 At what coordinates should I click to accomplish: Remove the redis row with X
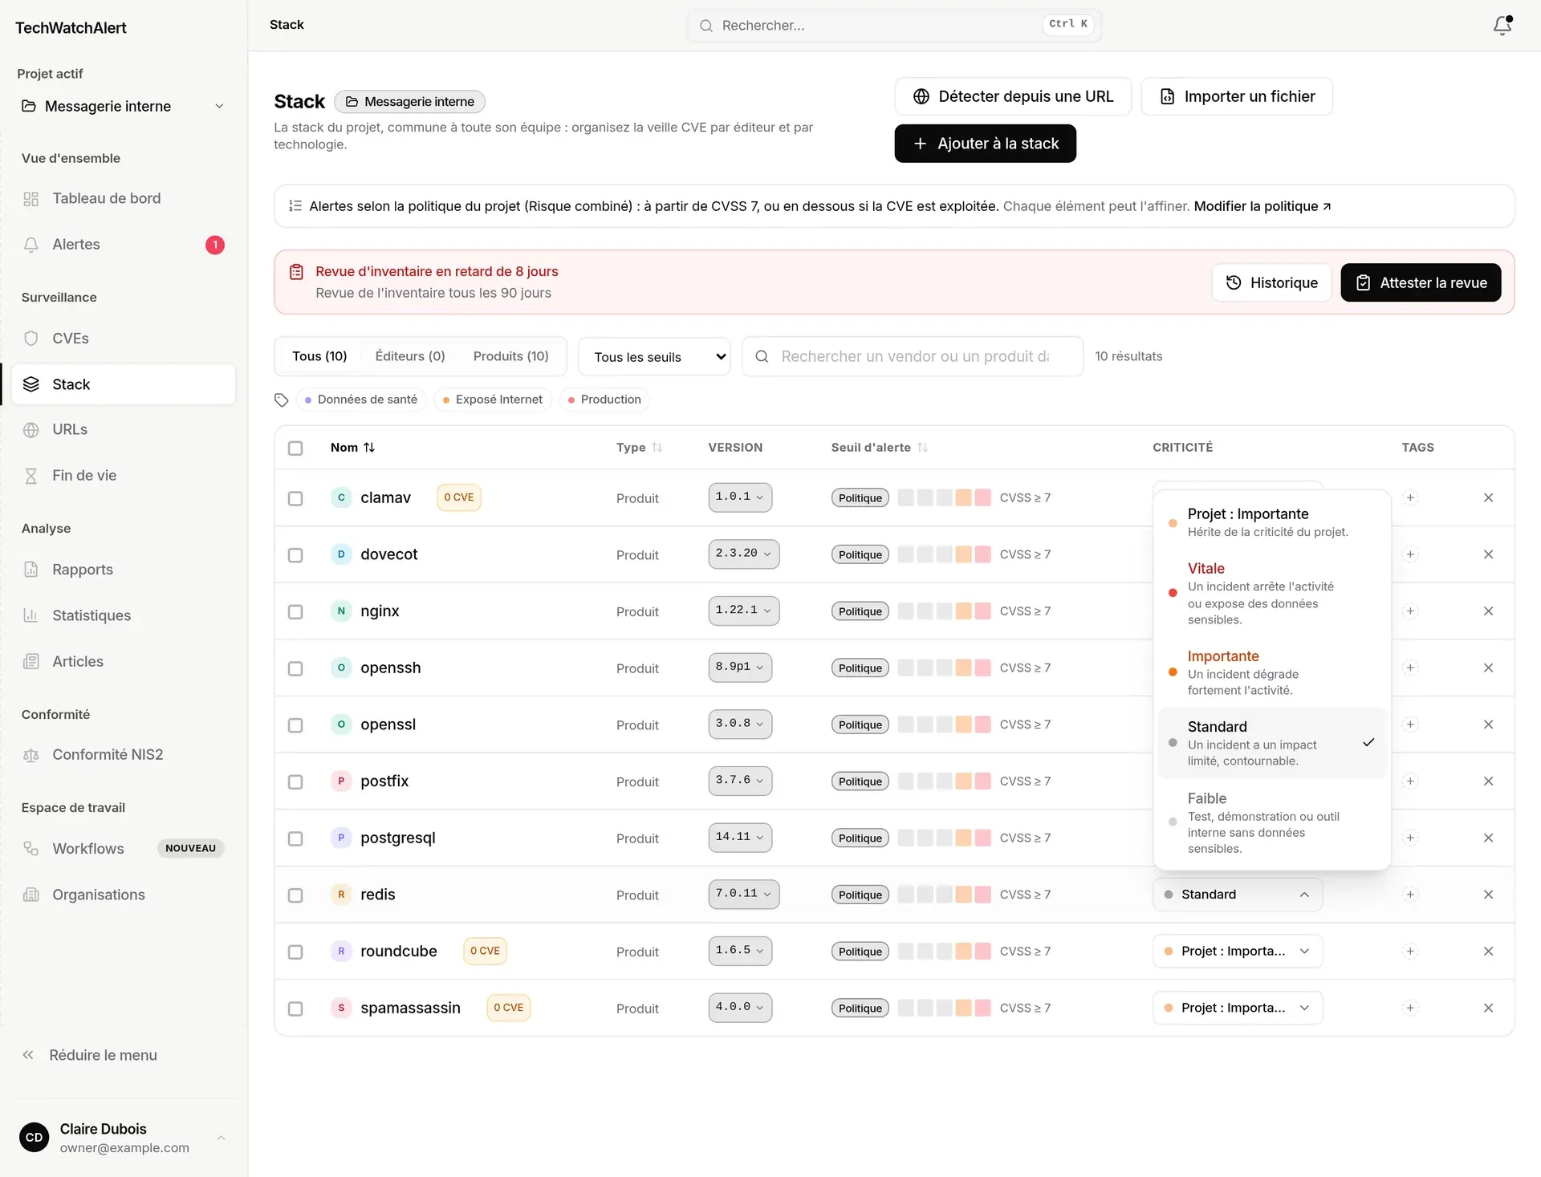tap(1488, 895)
